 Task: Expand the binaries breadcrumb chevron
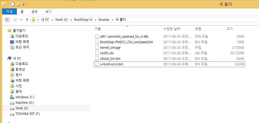113,20
